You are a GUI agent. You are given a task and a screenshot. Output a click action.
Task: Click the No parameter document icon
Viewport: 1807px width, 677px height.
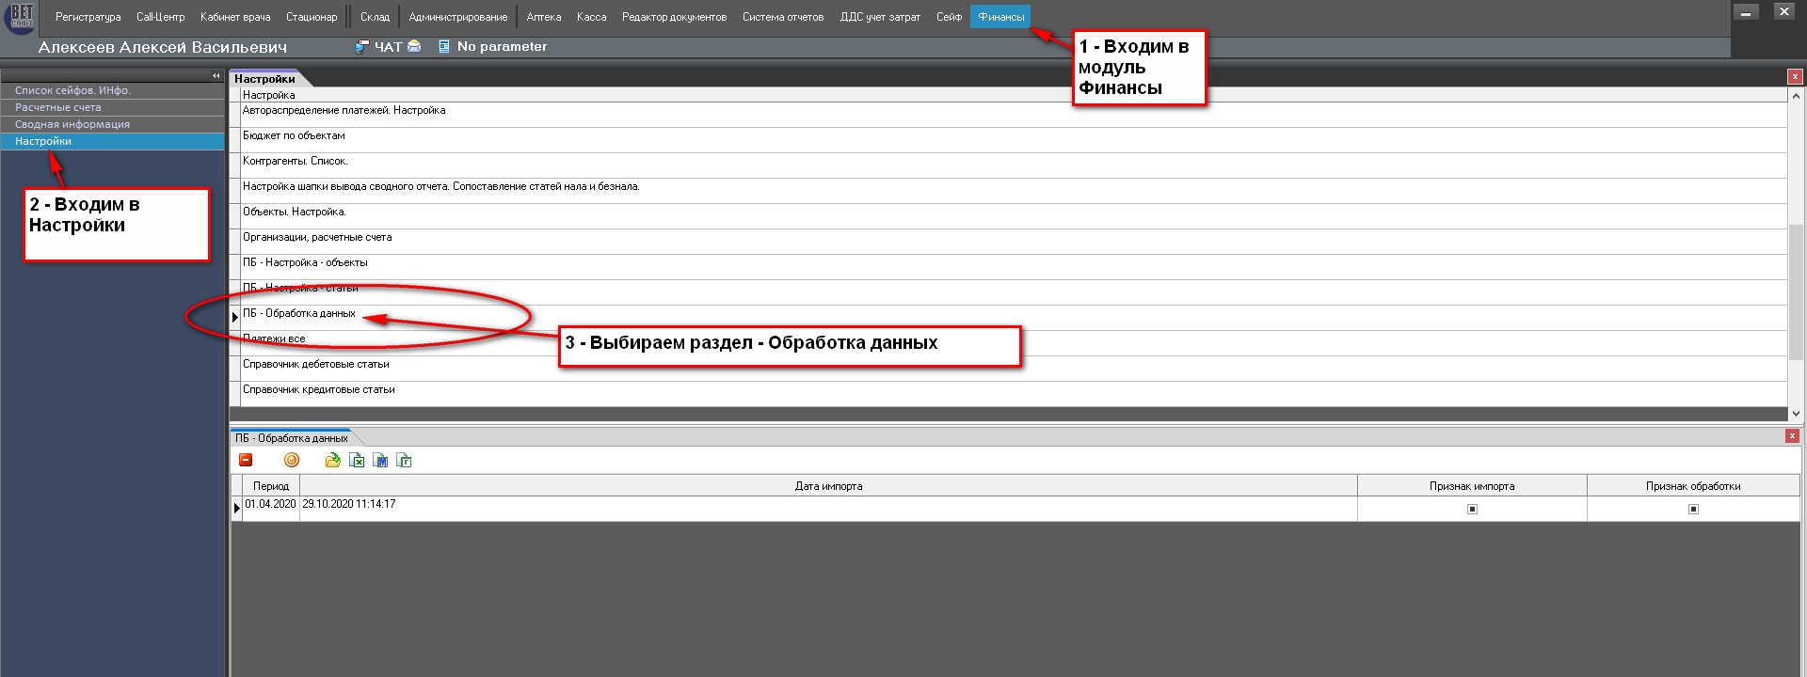[x=444, y=47]
